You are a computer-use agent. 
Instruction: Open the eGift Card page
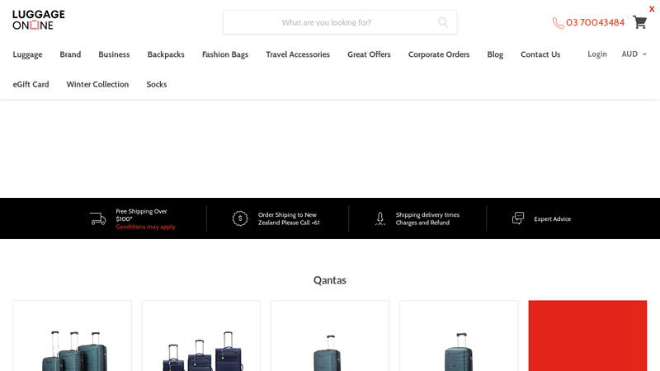point(31,84)
